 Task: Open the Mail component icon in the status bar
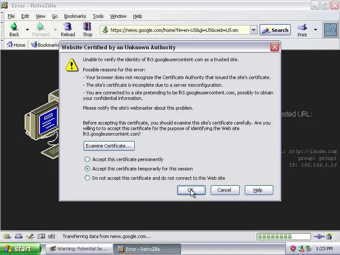tap(18, 236)
